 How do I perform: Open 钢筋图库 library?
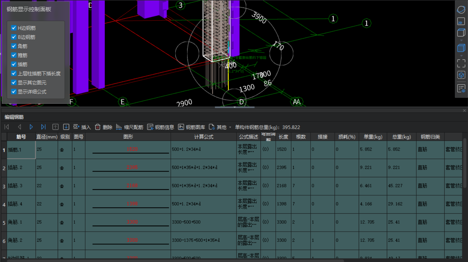click(x=191, y=127)
